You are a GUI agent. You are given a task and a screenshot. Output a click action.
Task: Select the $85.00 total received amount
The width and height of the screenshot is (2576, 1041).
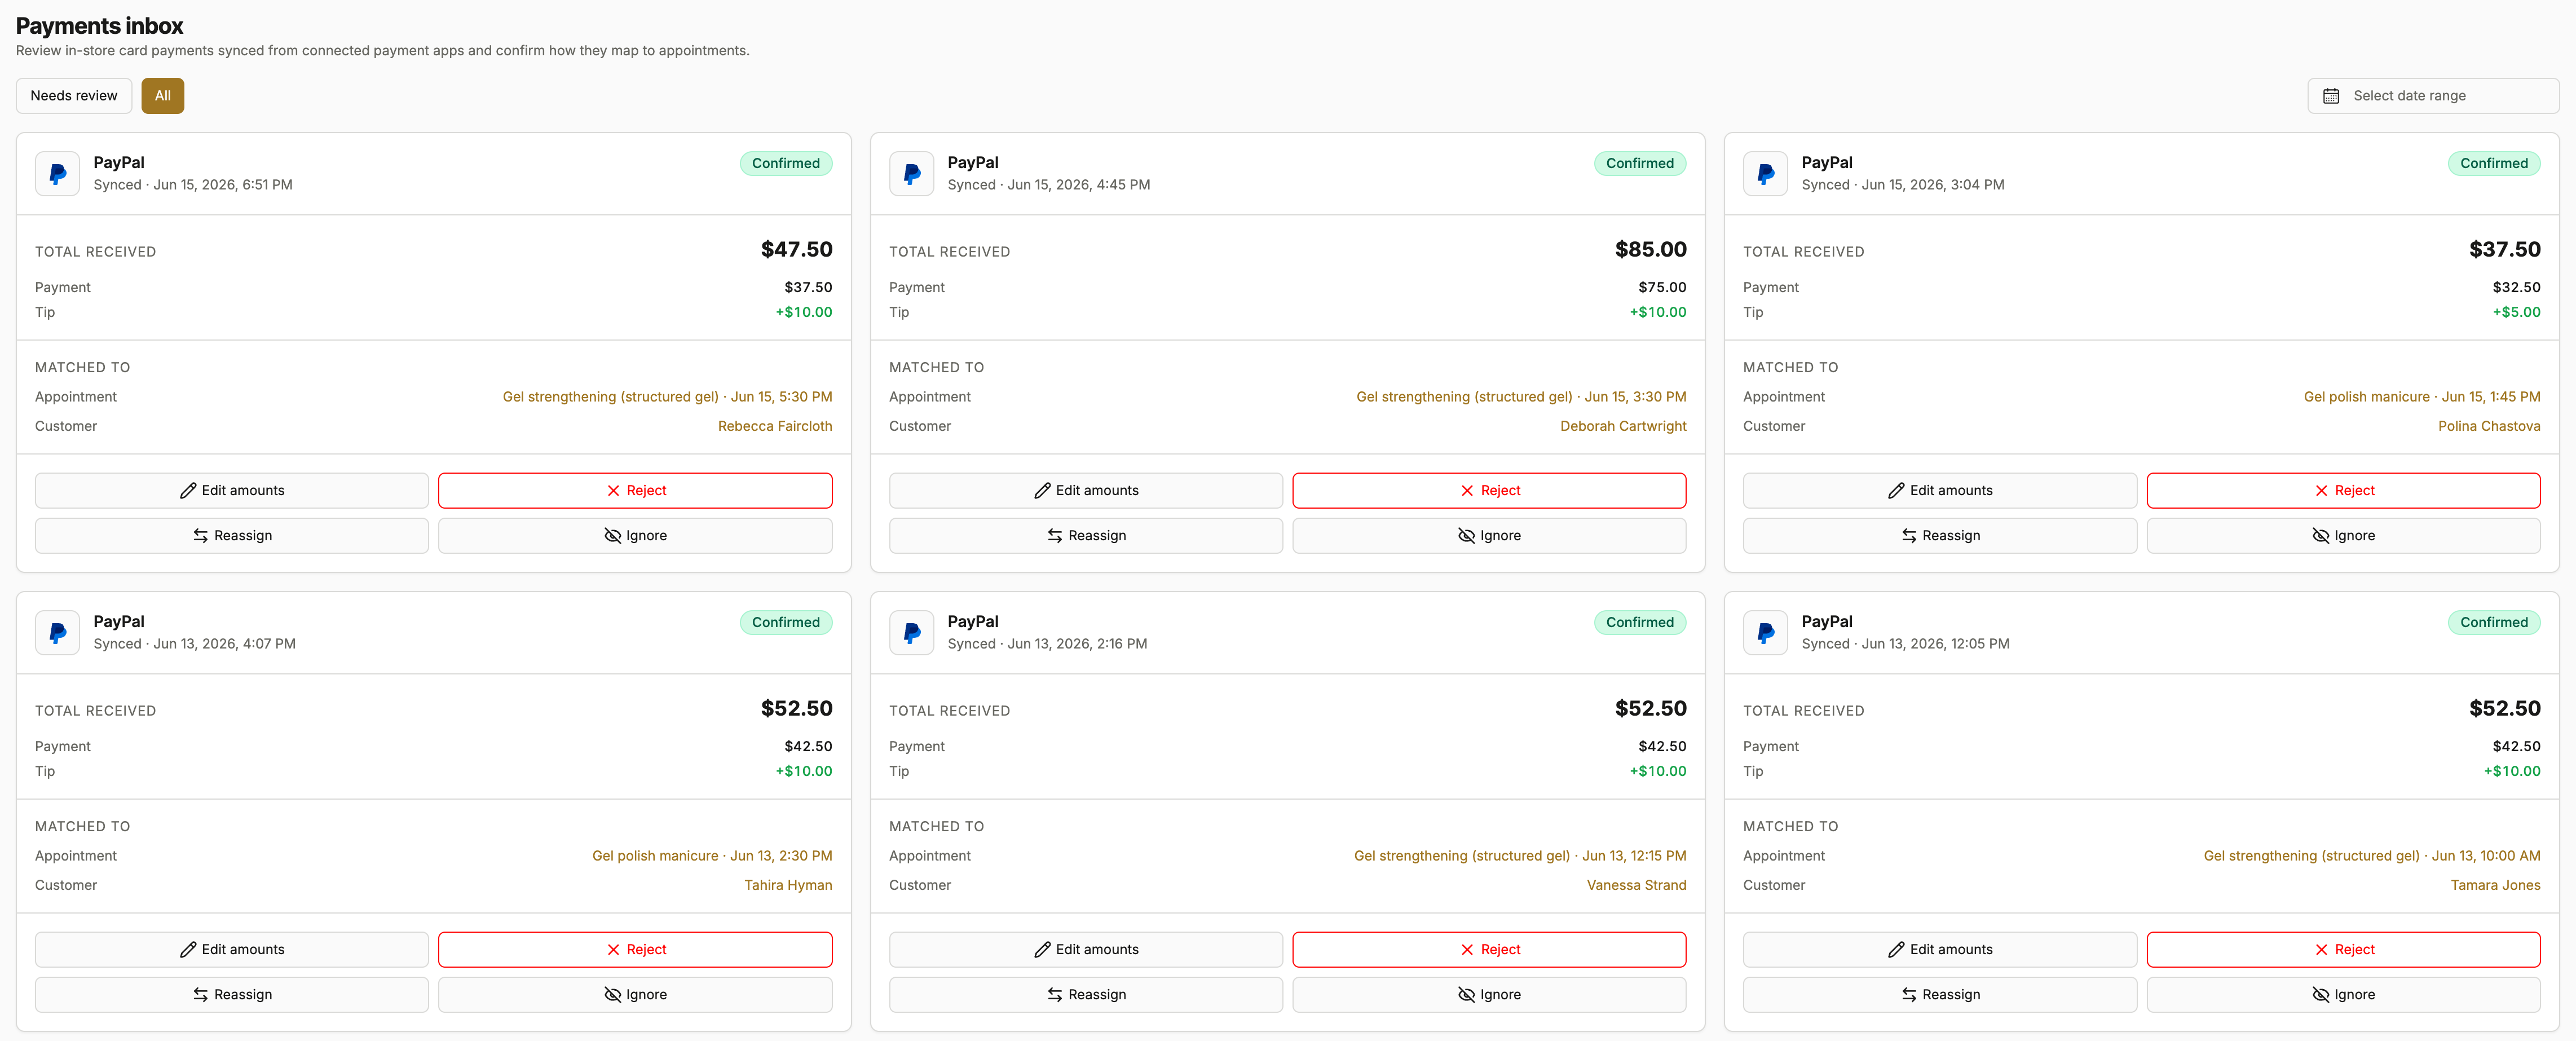(x=1651, y=250)
